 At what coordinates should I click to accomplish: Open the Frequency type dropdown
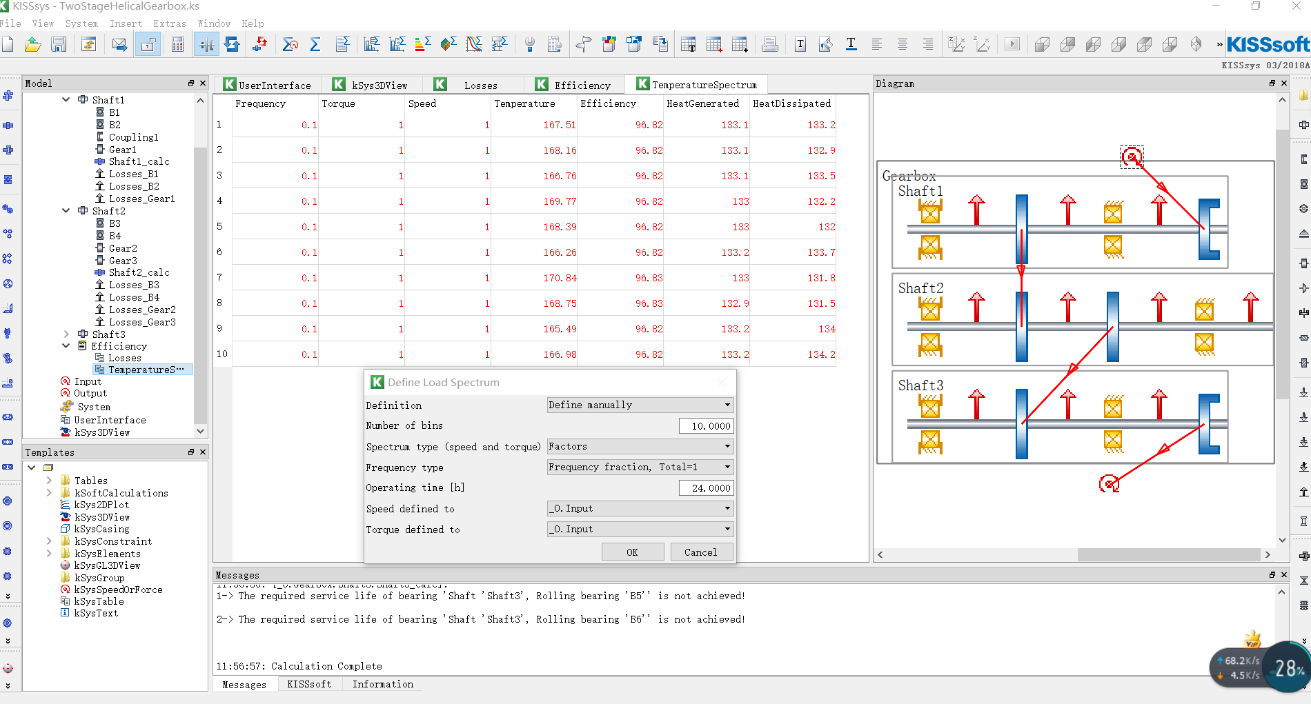point(640,467)
